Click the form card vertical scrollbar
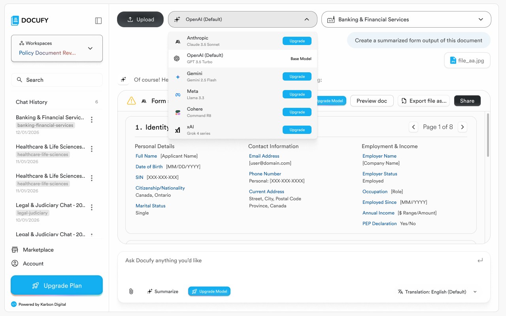506x316 pixels. tap(488, 134)
